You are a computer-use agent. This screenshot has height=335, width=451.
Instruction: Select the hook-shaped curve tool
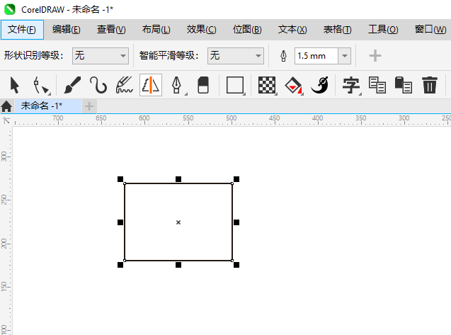point(98,85)
